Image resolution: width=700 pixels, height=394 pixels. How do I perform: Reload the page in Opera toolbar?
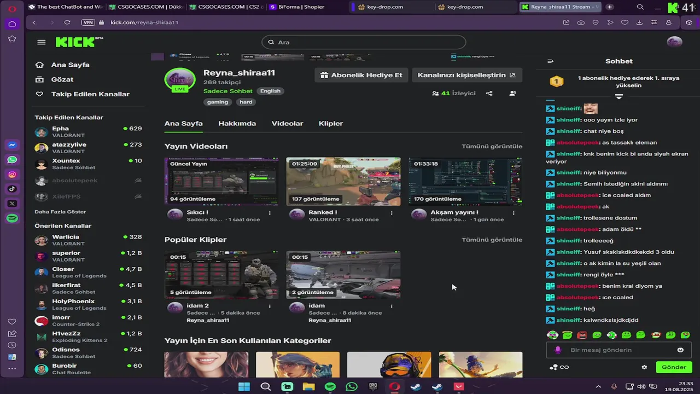click(67, 22)
